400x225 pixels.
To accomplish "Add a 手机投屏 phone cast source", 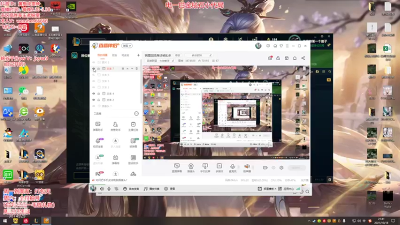I will (205, 168).
